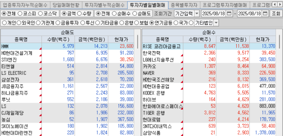Select 삼성전자 row

tap(67, 80)
